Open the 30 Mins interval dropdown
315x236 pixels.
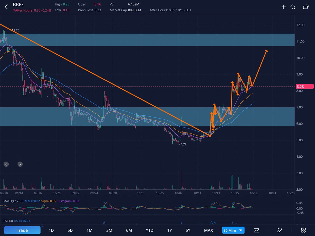(233, 230)
